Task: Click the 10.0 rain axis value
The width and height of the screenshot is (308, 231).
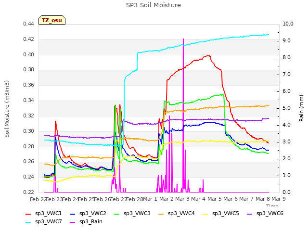Action: [x=288, y=24]
